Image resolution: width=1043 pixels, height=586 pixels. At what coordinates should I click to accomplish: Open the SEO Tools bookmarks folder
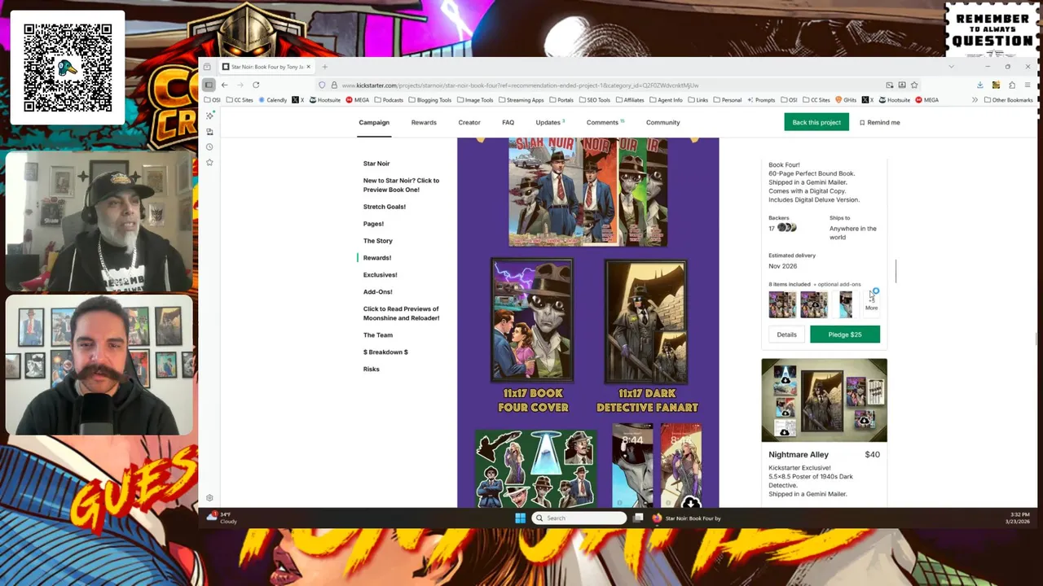593,100
